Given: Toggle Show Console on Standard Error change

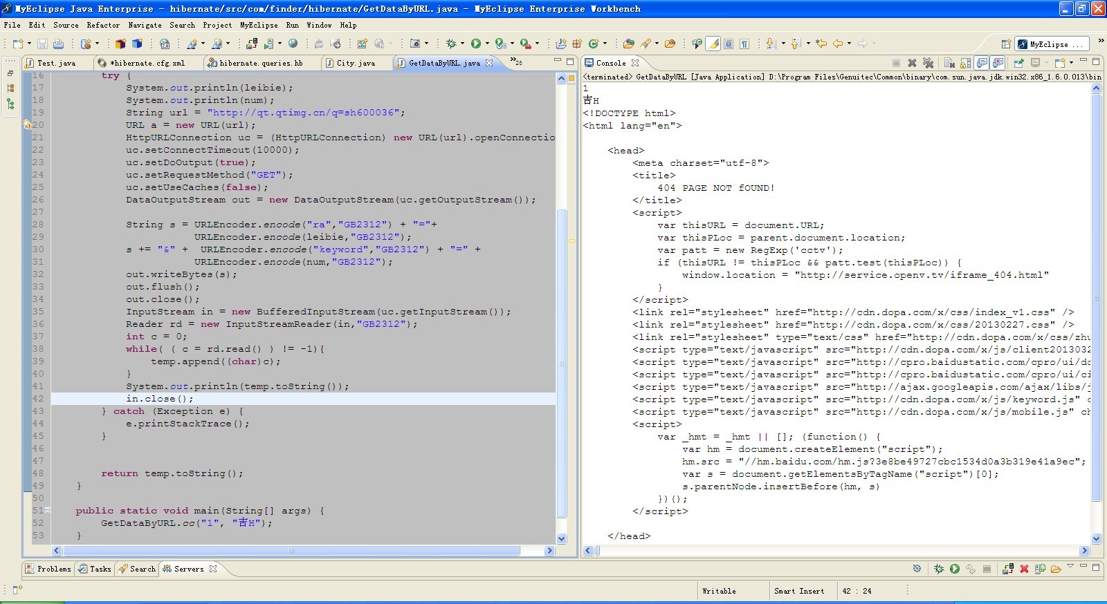Looking at the screenshot, I should coord(998,63).
